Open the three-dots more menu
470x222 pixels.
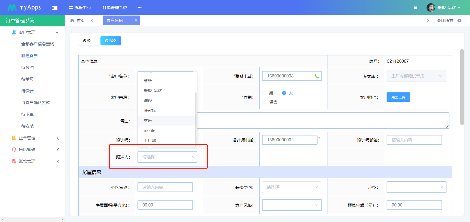[140, 8]
